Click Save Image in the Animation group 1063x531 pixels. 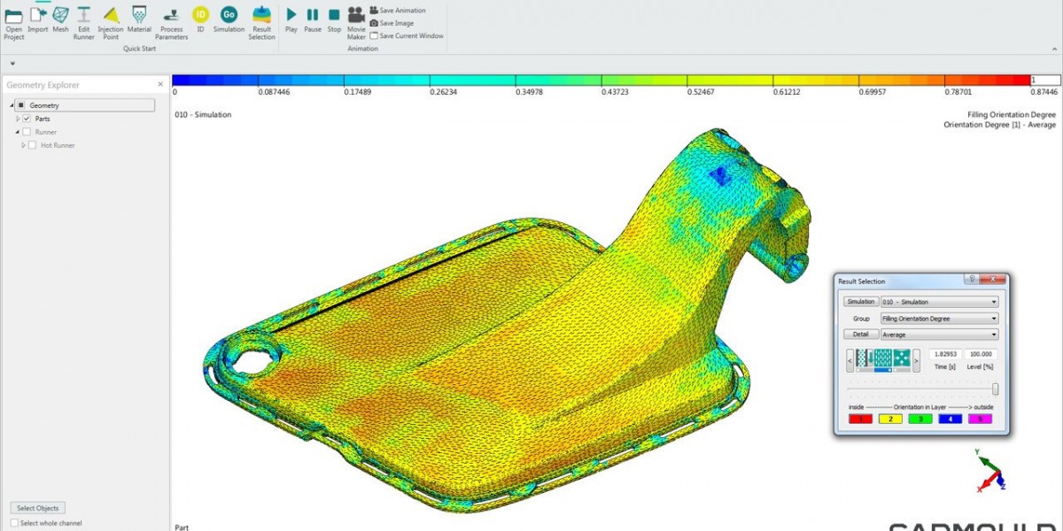[396, 23]
